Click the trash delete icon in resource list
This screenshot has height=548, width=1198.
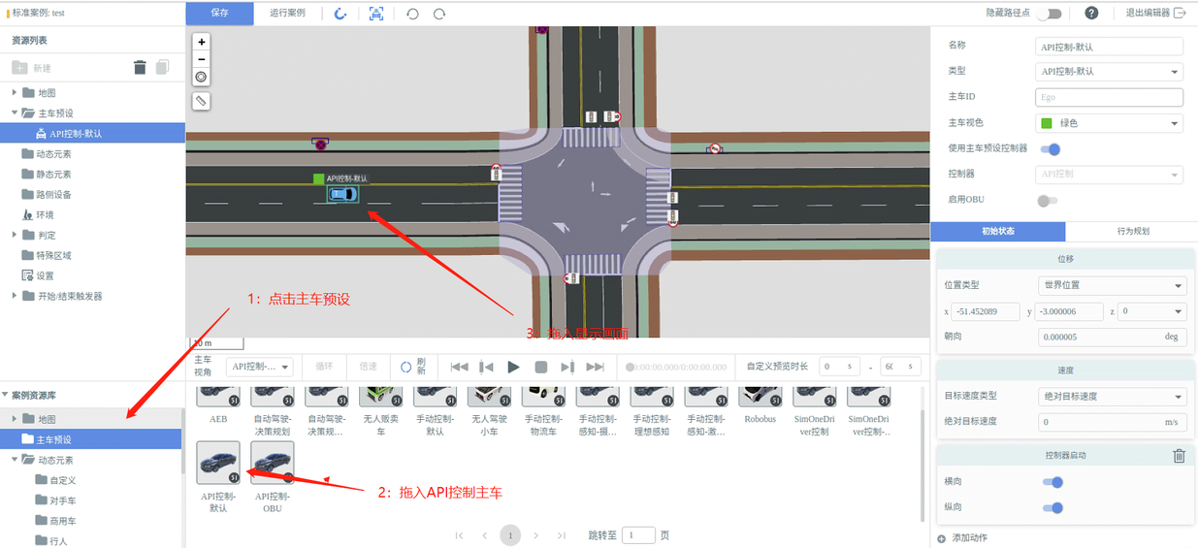tap(140, 67)
